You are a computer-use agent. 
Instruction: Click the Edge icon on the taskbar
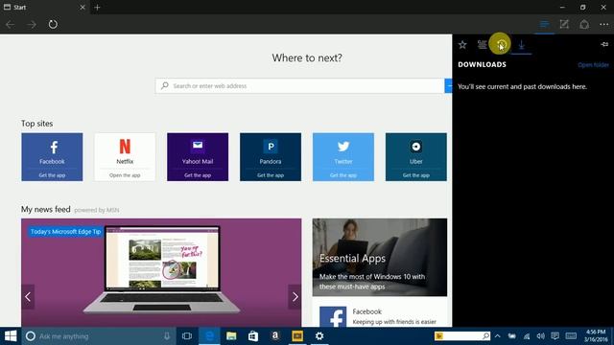[x=209, y=336]
